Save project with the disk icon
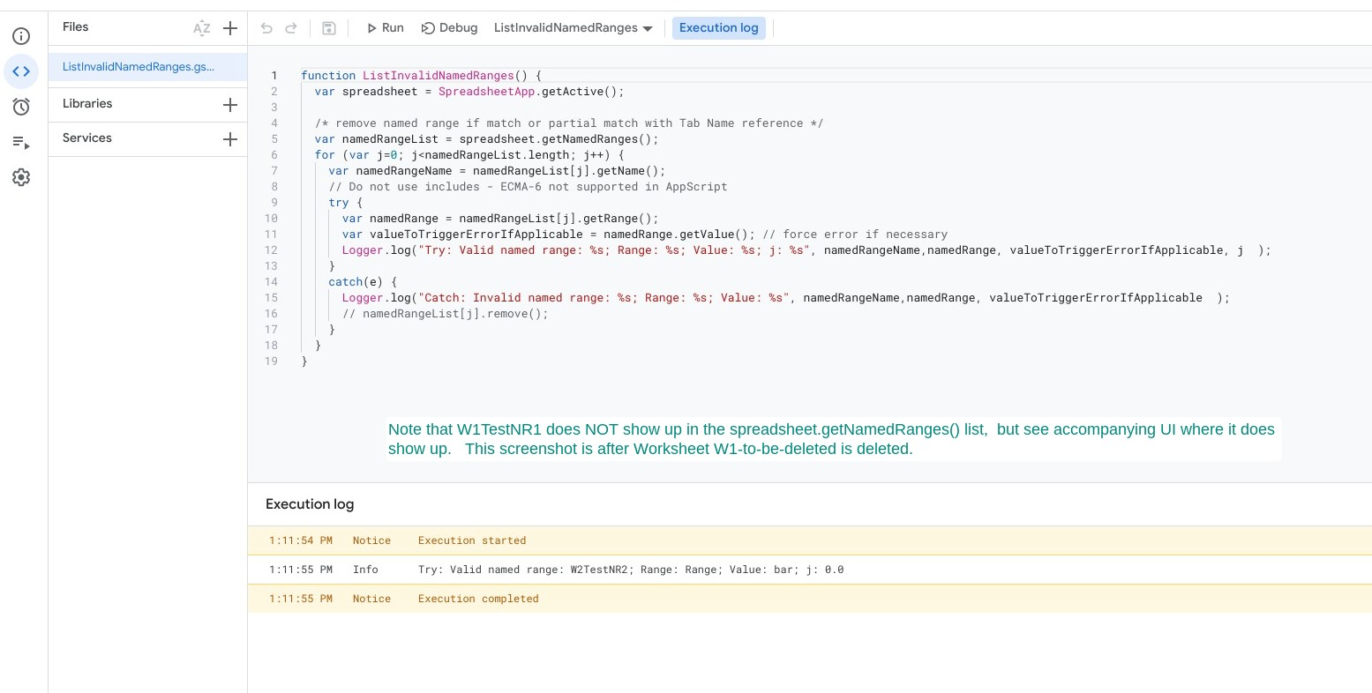This screenshot has width=1372, height=693. [329, 28]
